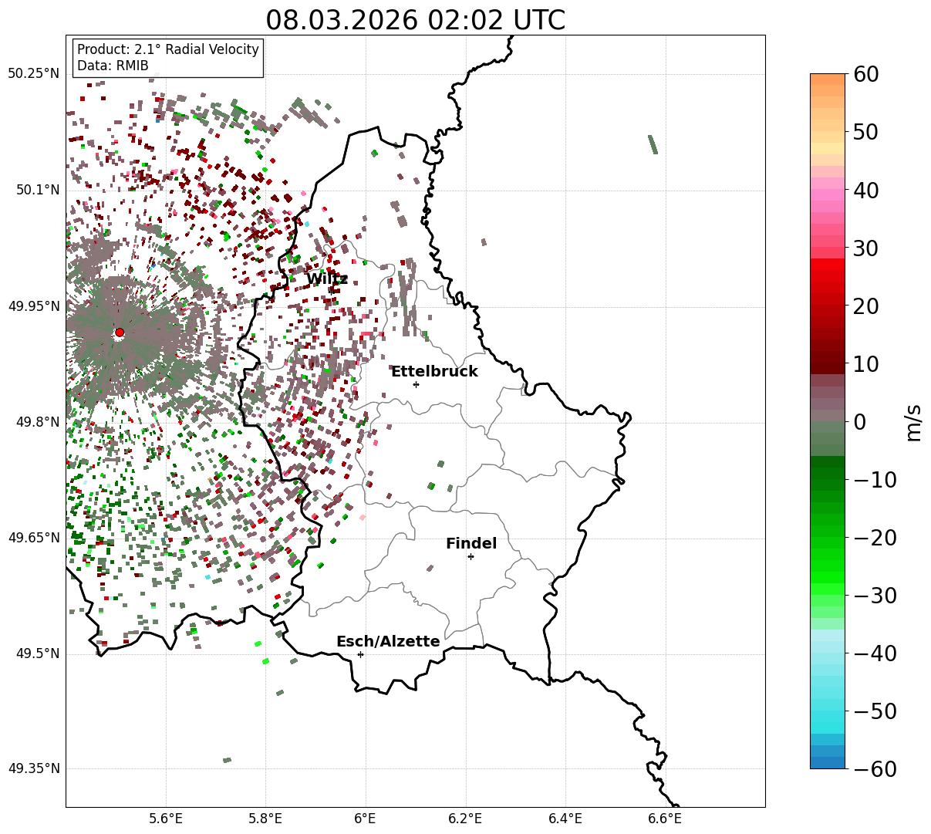Click the colorbar tick label 20
931x834 pixels.
pyautogui.click(x=867, y=306)
